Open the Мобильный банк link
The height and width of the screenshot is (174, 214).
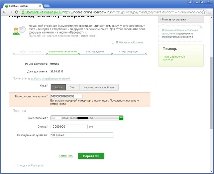(x=172, y=30)
